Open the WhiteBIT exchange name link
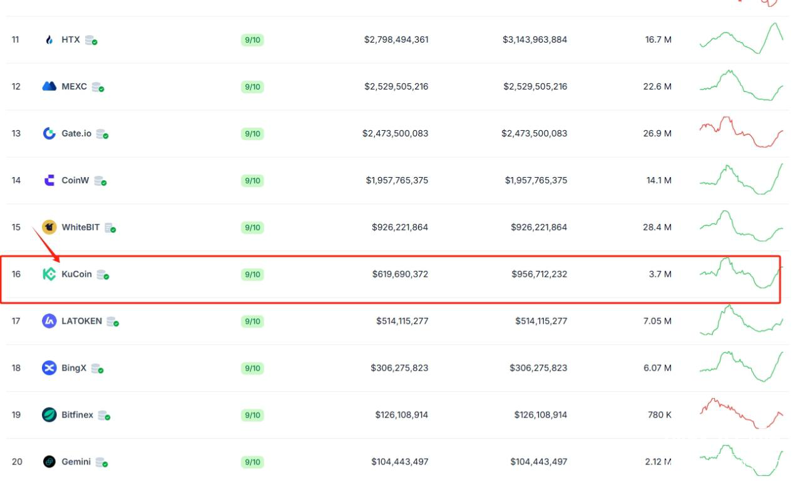793x482 pixels. coord(80,227)
